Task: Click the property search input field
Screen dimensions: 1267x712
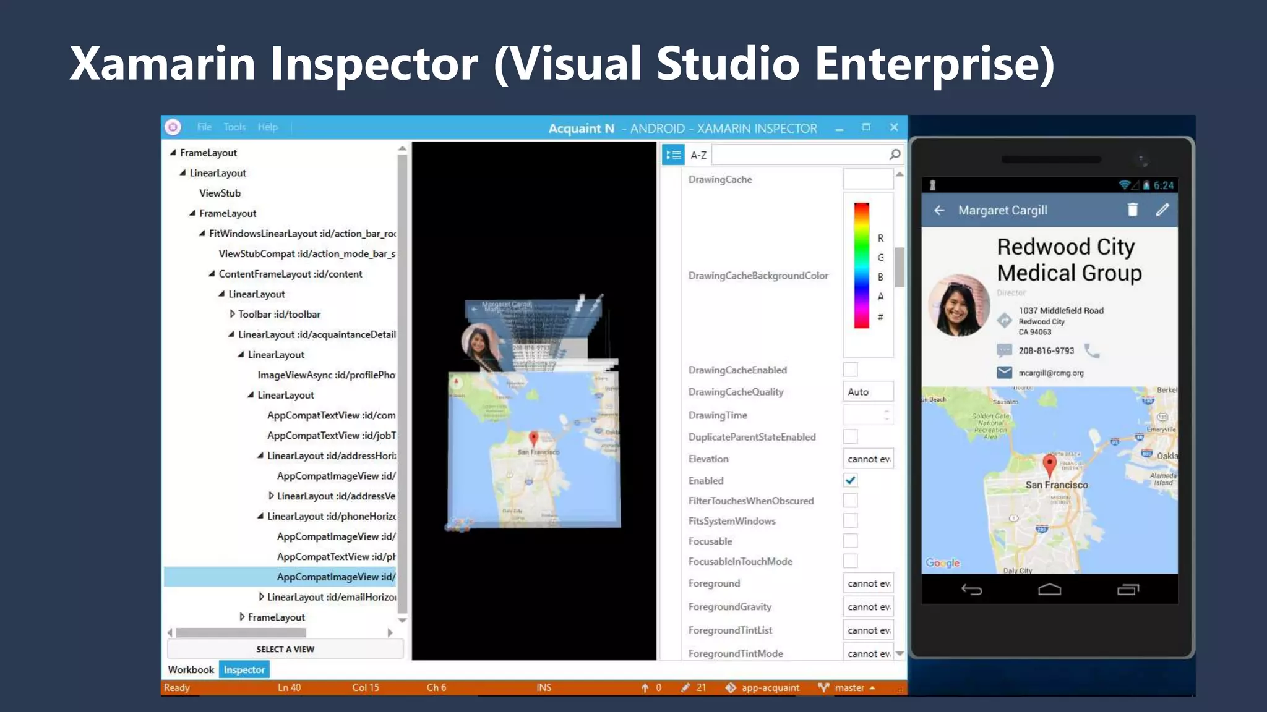Action: pos(800,155)
